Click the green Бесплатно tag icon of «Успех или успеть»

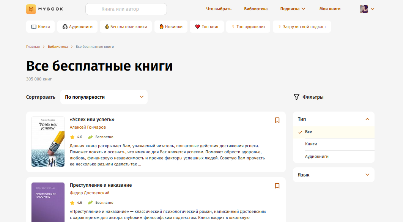point(90,137)
